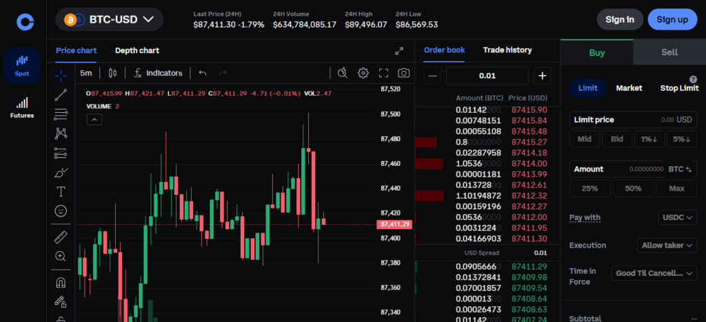This screenshot has height=322, width=706.
Task: Set amount to Max
Action: pyautogui.click(x=677, y=189)
